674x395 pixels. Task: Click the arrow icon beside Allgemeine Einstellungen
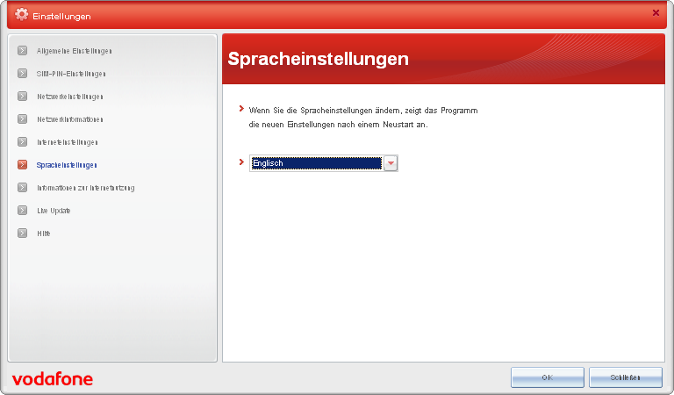(x=22, y=51)
